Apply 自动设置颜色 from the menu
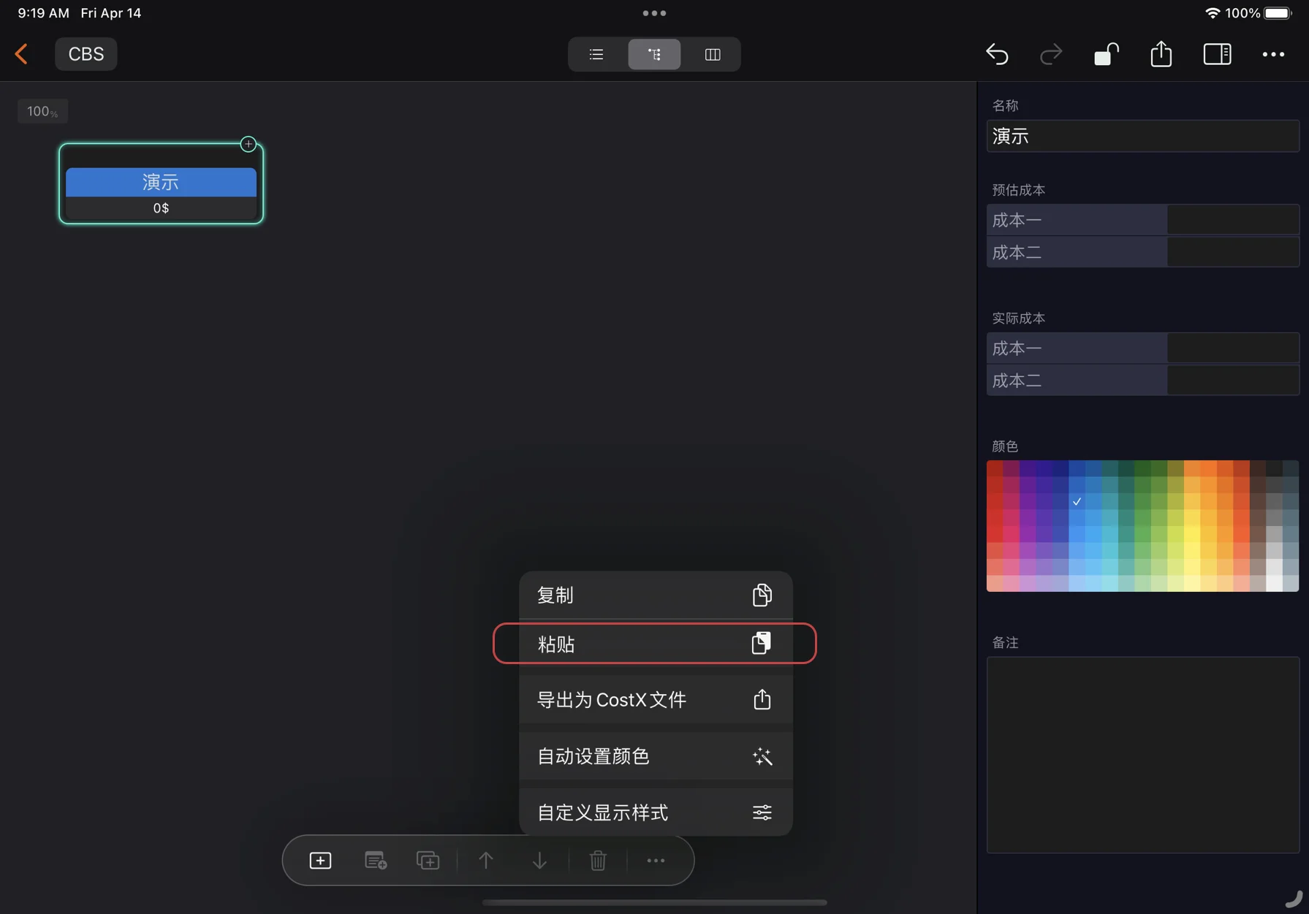1309x914 pixels. pos(654,756)
